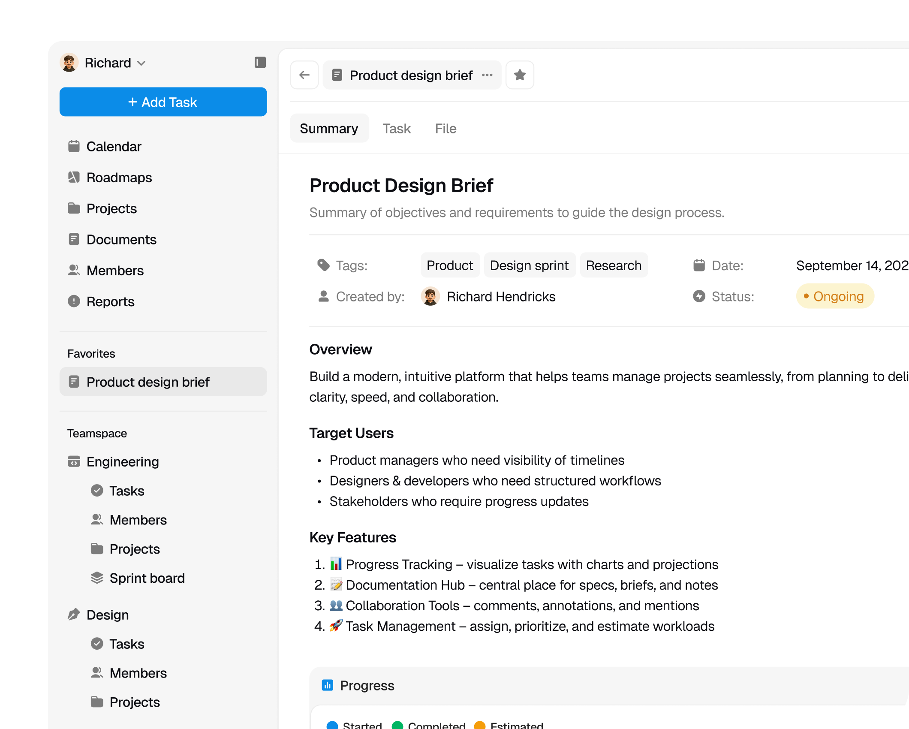Open Calendar from the sidebar
This screenshot has height=729, width=909.
pos(114,147)
